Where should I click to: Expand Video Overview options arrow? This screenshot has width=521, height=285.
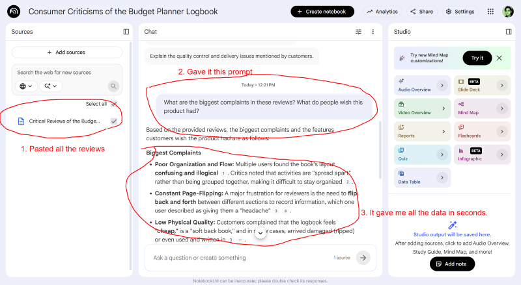point(444,108)
